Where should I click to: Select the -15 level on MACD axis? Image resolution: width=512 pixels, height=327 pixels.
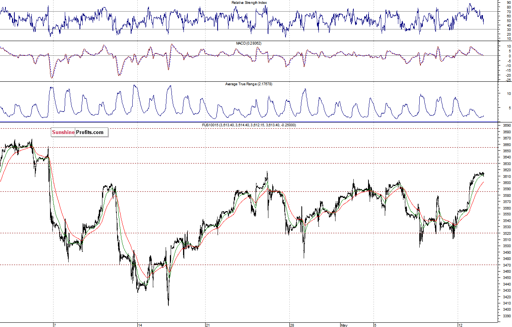[x=508, y=71]
